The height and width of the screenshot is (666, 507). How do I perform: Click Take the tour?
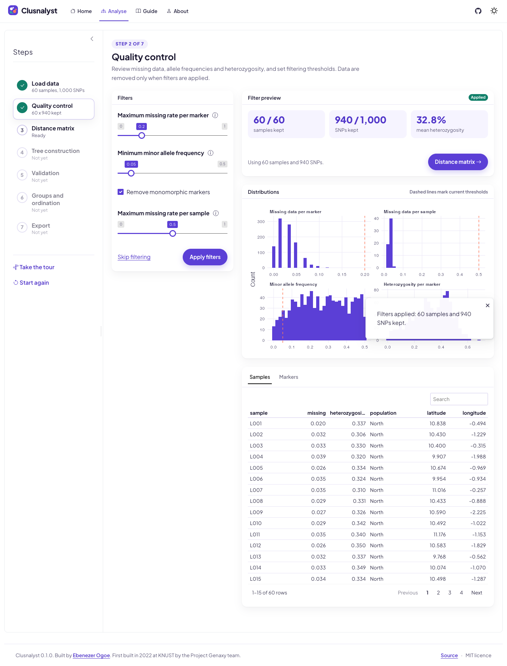(34, 267)
